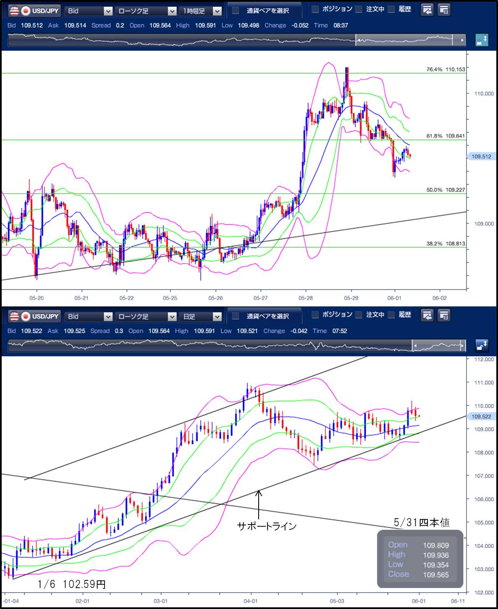Click the second window layout icon in top toolbar

444,10
